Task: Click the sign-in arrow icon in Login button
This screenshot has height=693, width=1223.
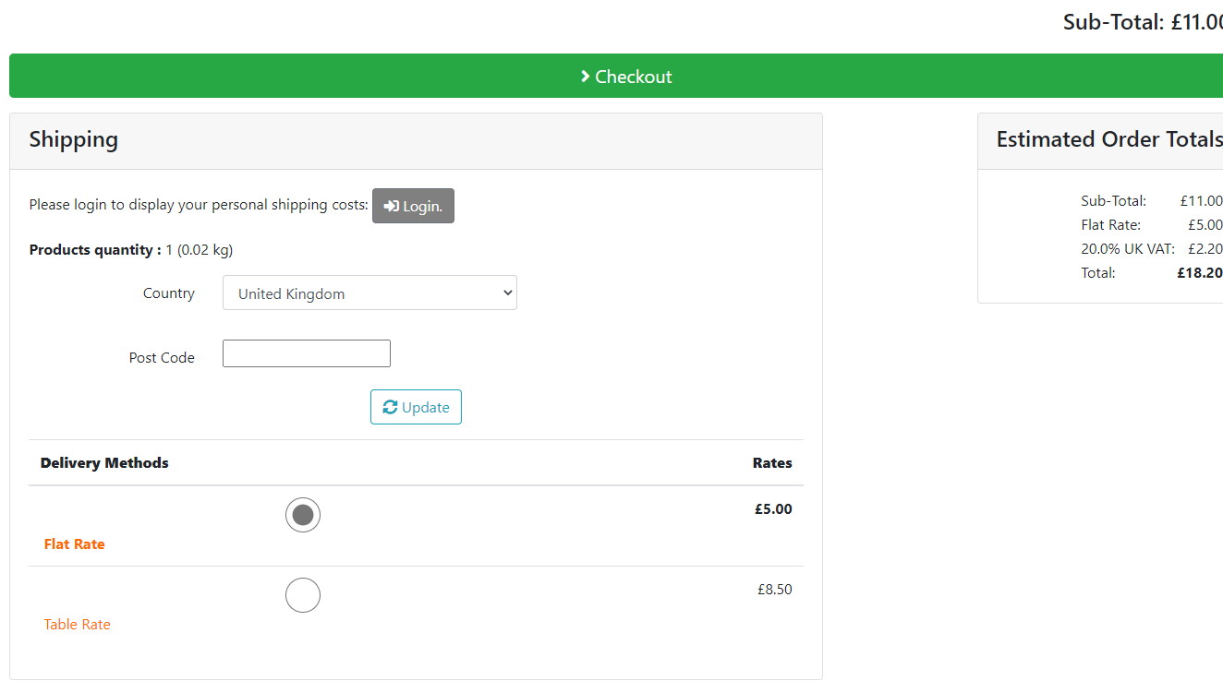Action: pyautogui.click(x=392, y=207)
